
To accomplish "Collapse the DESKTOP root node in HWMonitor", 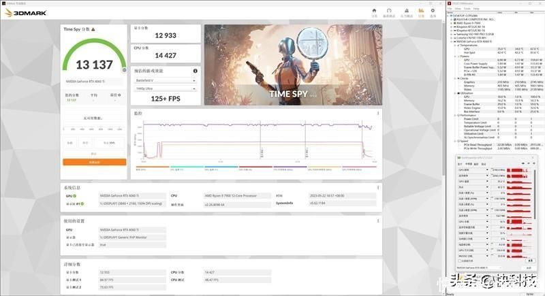I will 449,16.
